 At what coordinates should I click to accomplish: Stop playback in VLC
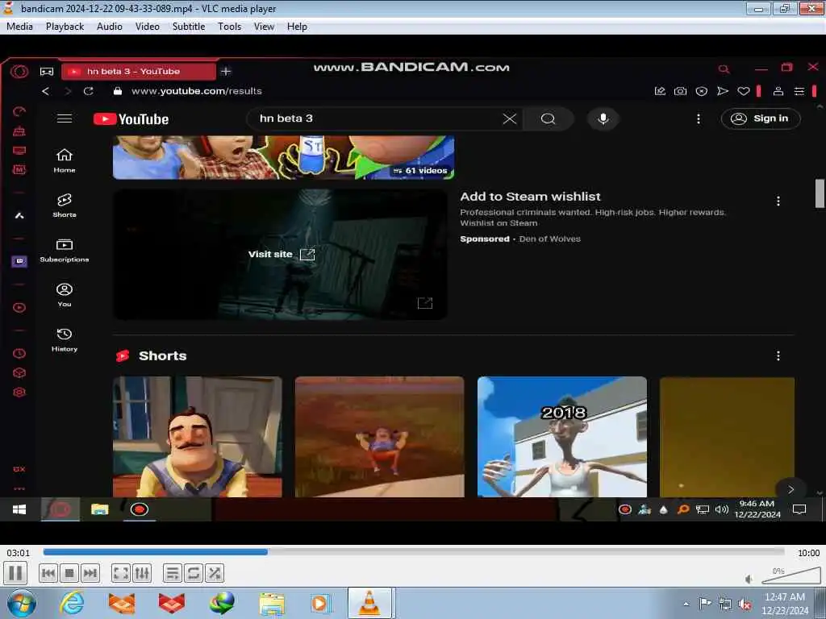[x=69, y=573]
